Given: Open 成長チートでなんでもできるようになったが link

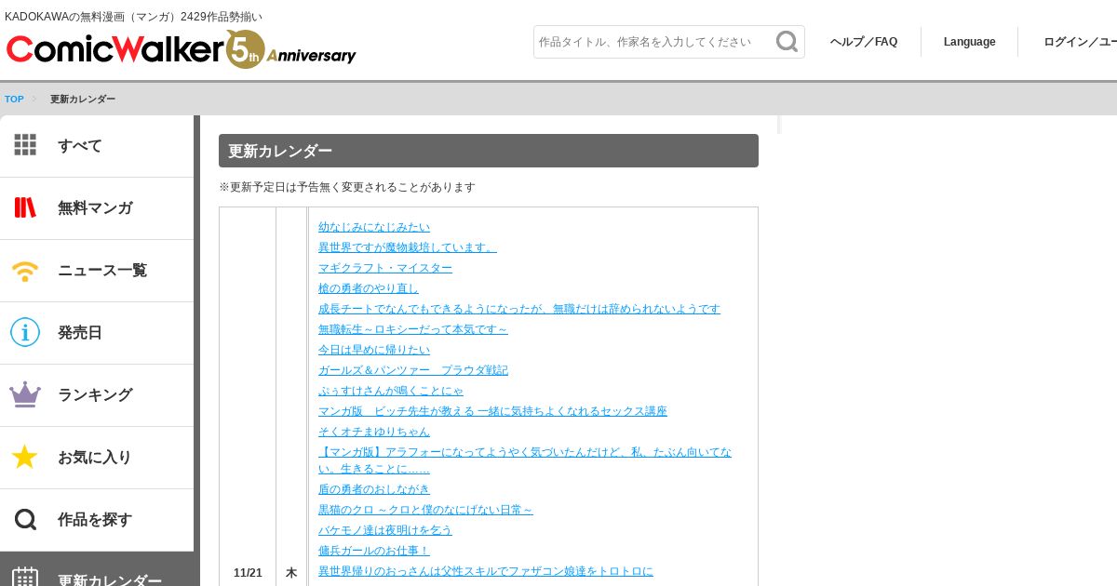Looking at the screenshot, I should (x=519, y=309).
